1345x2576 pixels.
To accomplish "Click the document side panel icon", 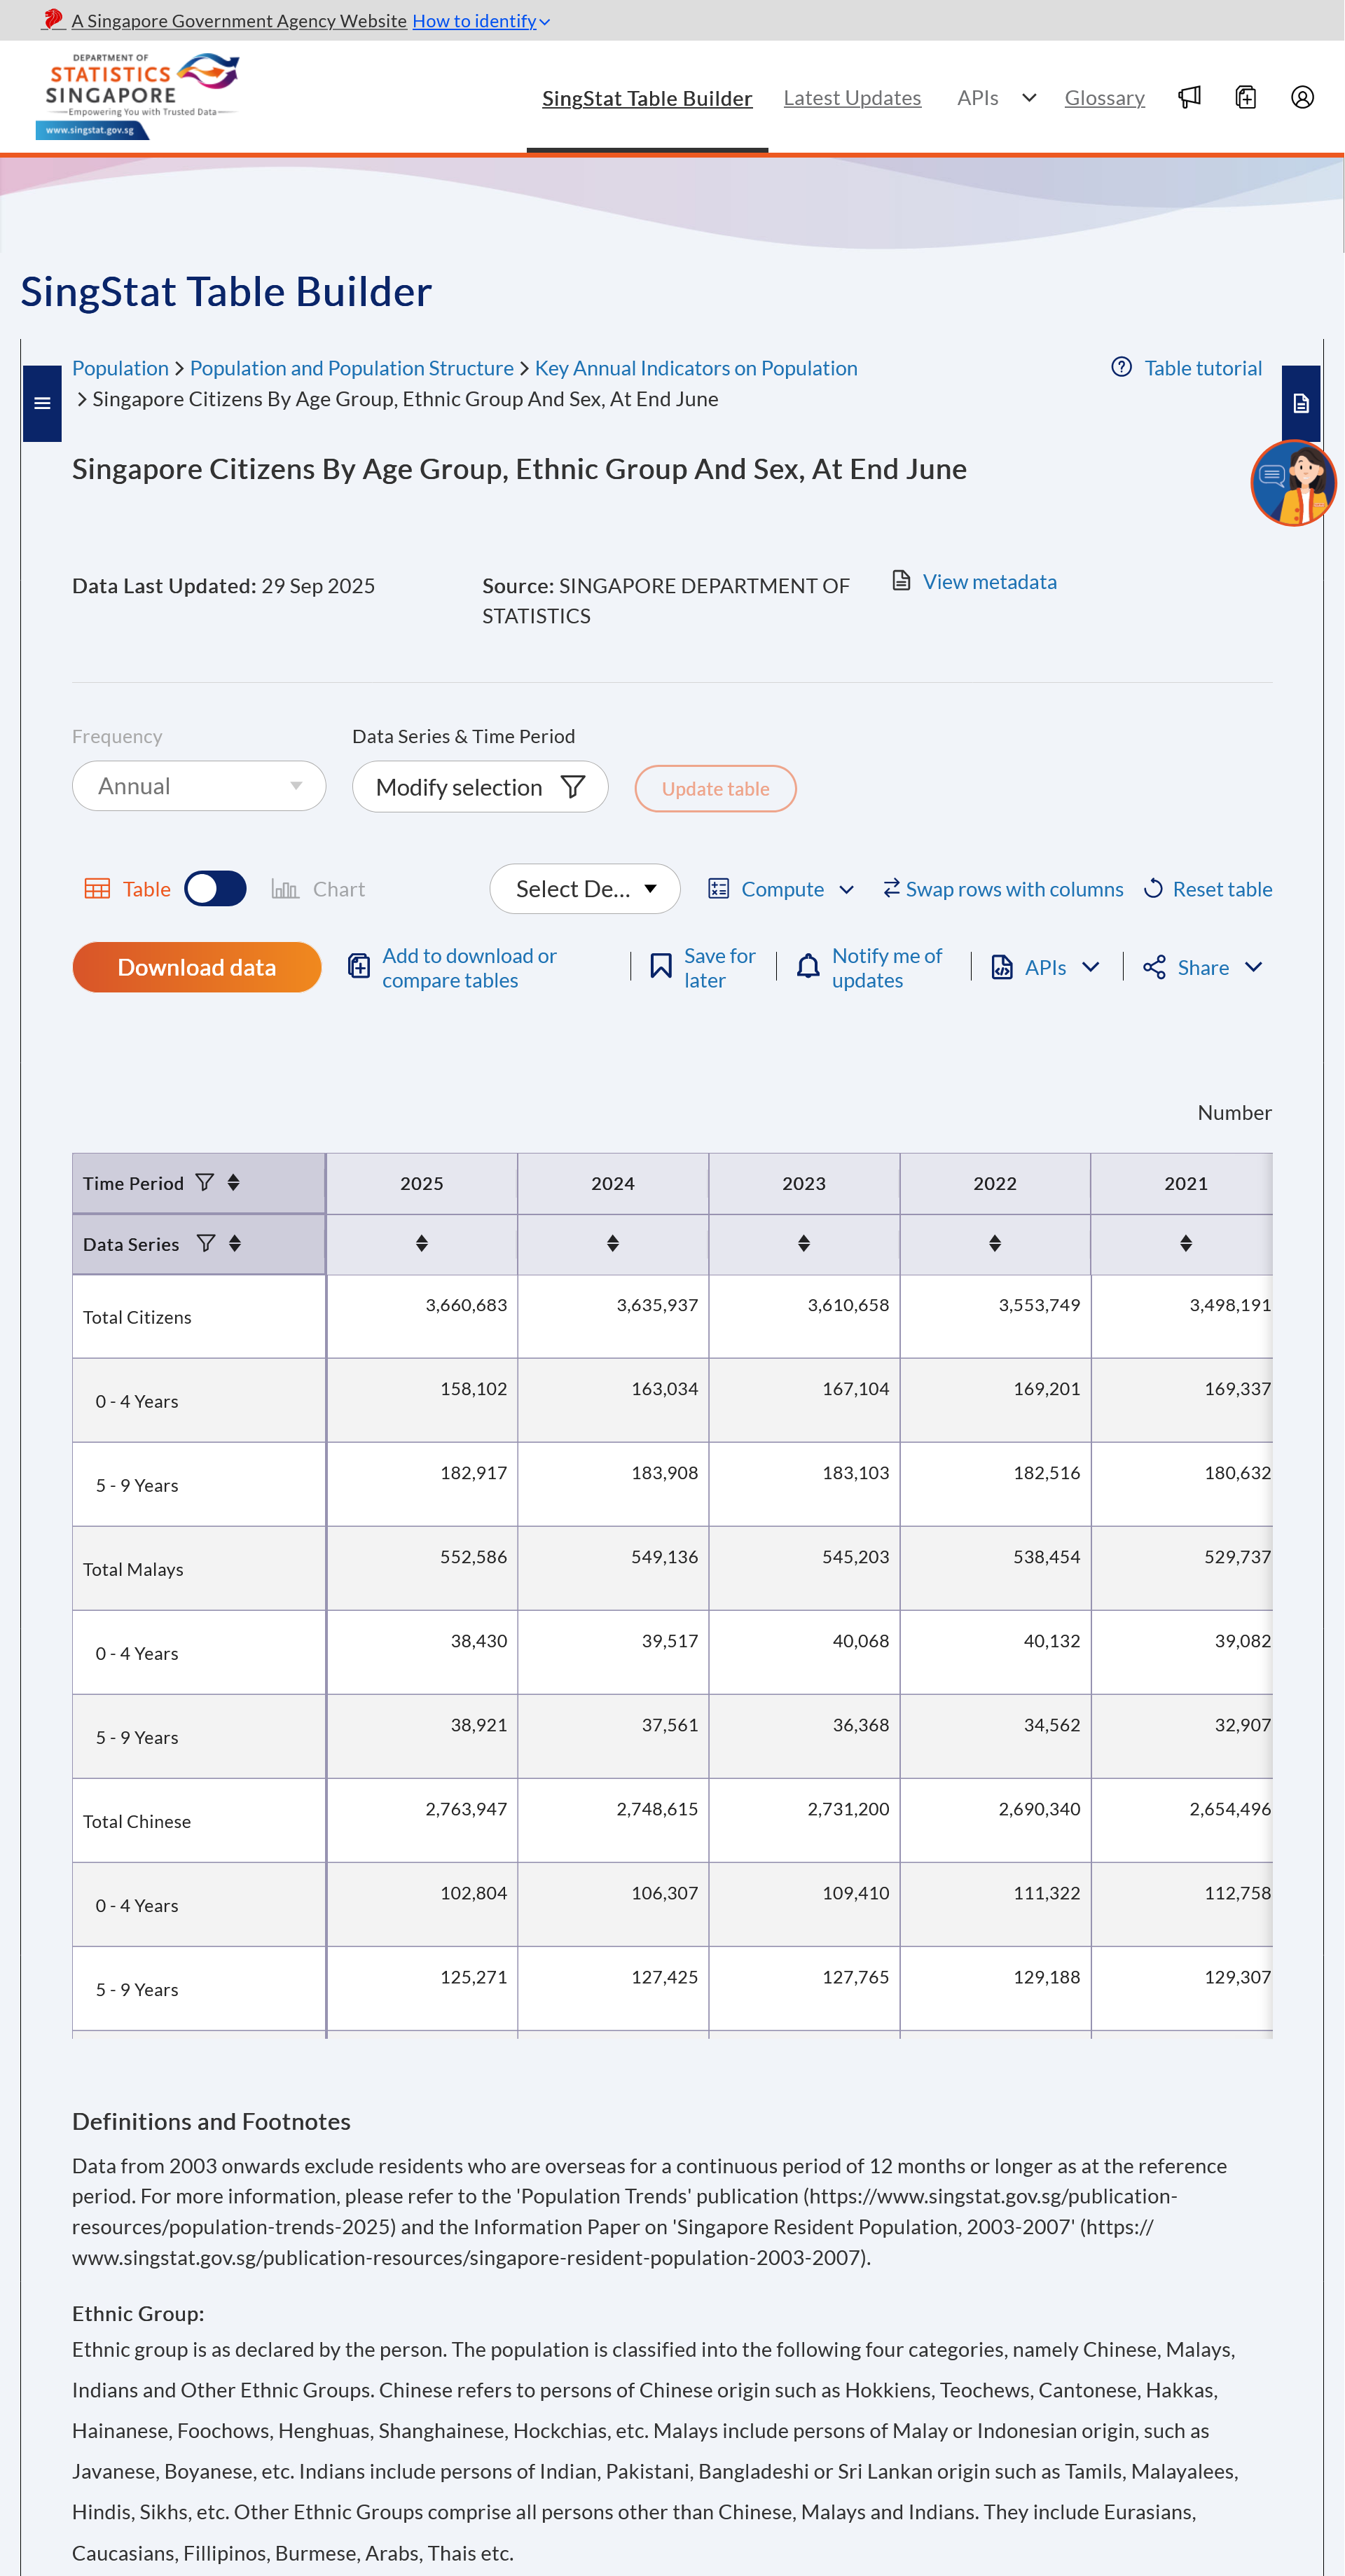I will (x=1300, y=403).
